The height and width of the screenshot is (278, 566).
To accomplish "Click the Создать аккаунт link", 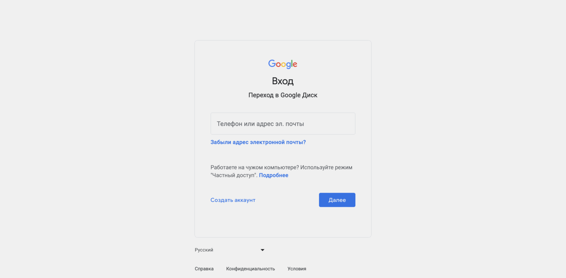I will tap(233, 200).
